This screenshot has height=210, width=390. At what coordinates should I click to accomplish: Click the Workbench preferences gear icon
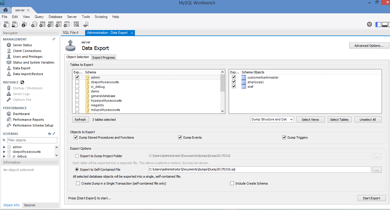coord(369,24)
